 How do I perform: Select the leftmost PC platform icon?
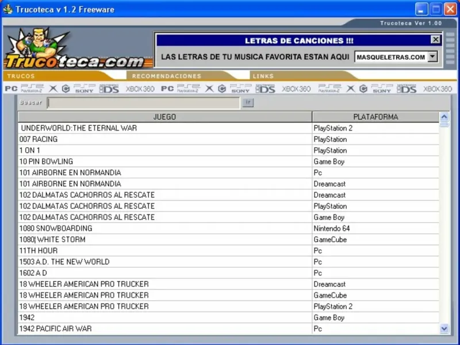click(x=11, y=89)
